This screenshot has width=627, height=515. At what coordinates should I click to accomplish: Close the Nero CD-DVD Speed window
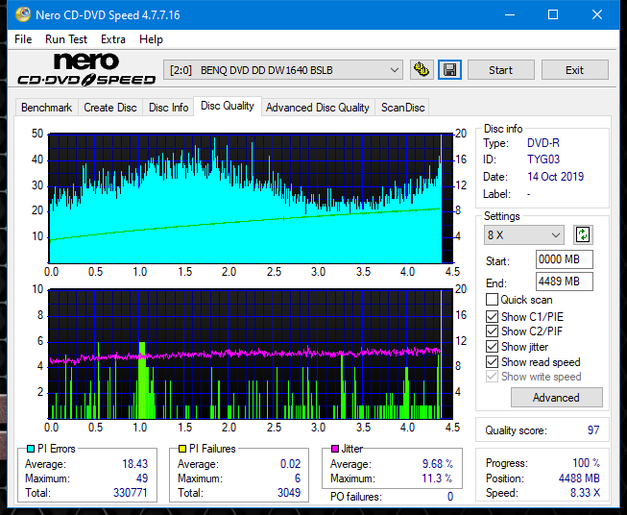(597, 14)
